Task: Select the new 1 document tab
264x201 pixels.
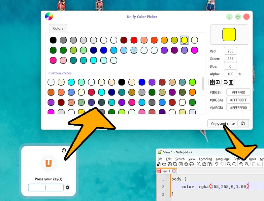Action: click(166, 171)
